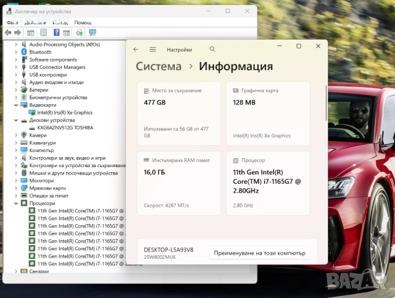395x298 pixels.
Task: Open the Settings hamburger navigation menu
Action: click(152, 49)
